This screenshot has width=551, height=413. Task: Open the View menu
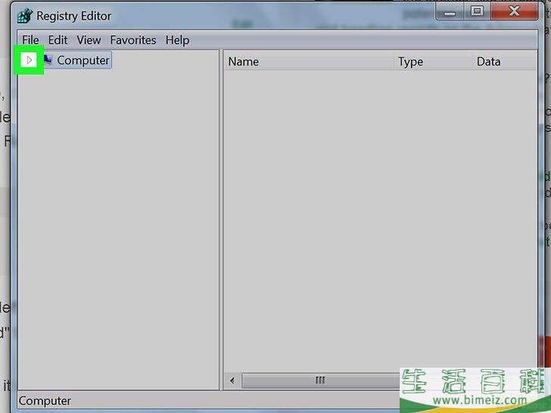[x=89, y=40]
